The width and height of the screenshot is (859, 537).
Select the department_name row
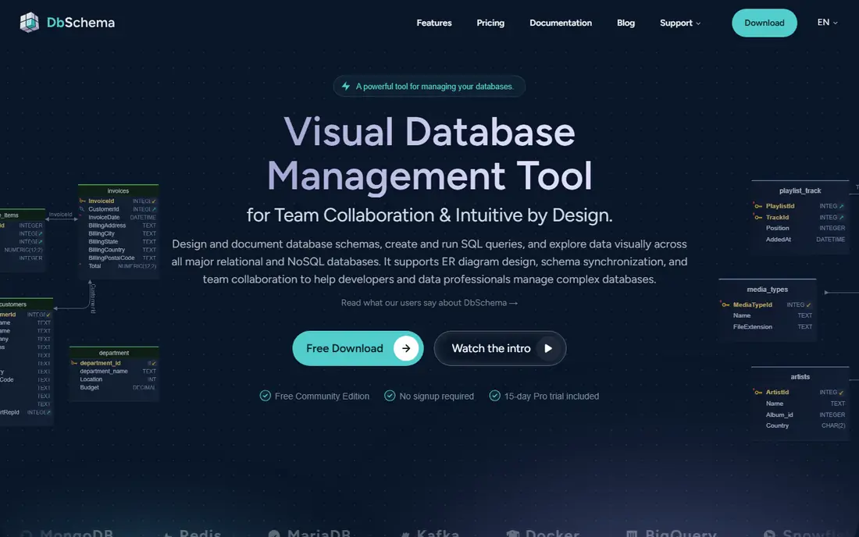click(x=114, y=371)
